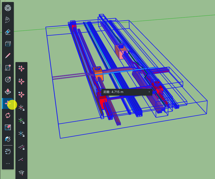
Task: Click the wireframe cube tool icon
Action: (x=8, y=44)
